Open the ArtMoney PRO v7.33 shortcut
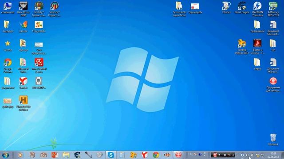This screenshot has width=284, height=159. click(273, 9)
